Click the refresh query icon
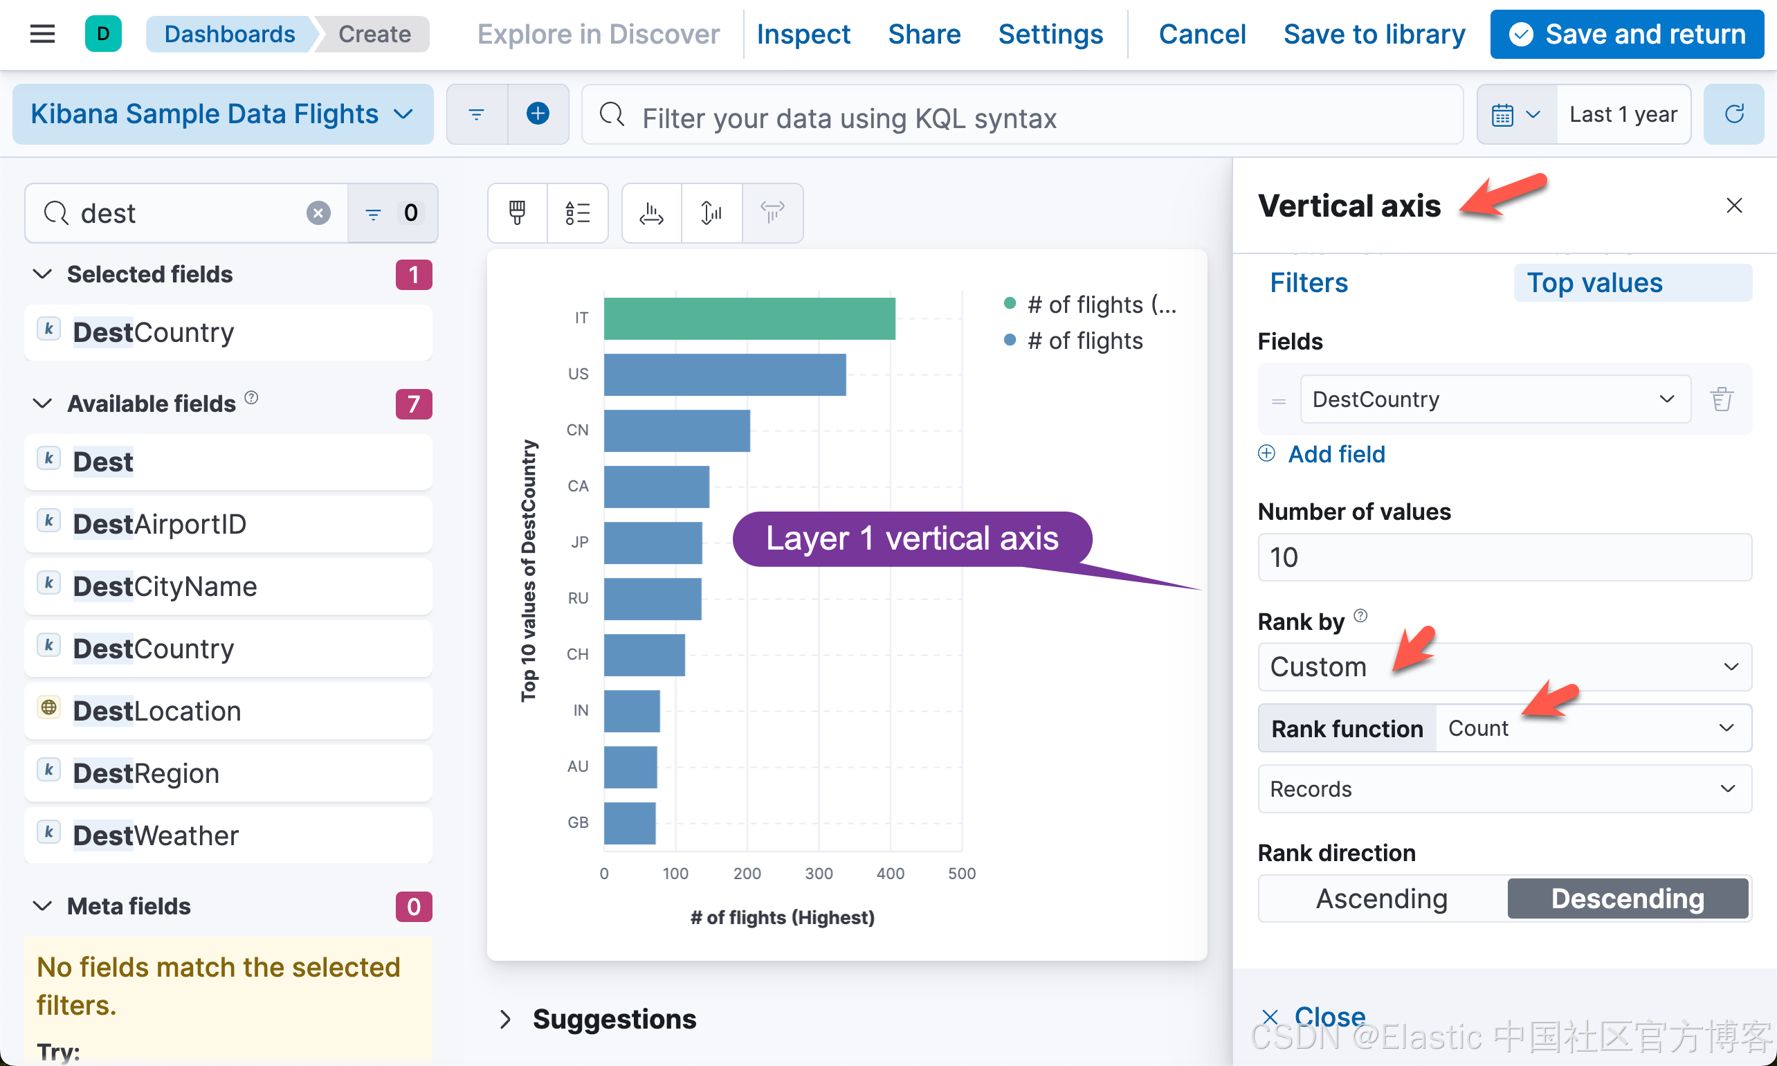 [1733, 114]
